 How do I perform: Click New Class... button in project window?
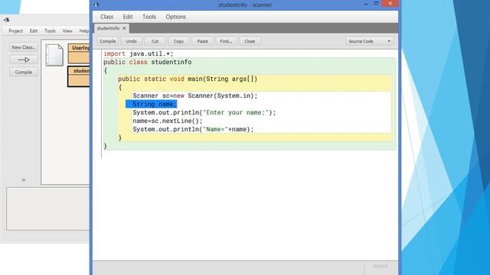click(x=24, y=47)
